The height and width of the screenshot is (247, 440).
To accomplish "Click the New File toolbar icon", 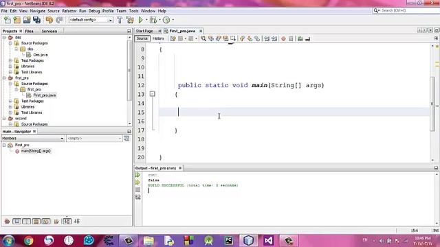I will pos(8,20).
